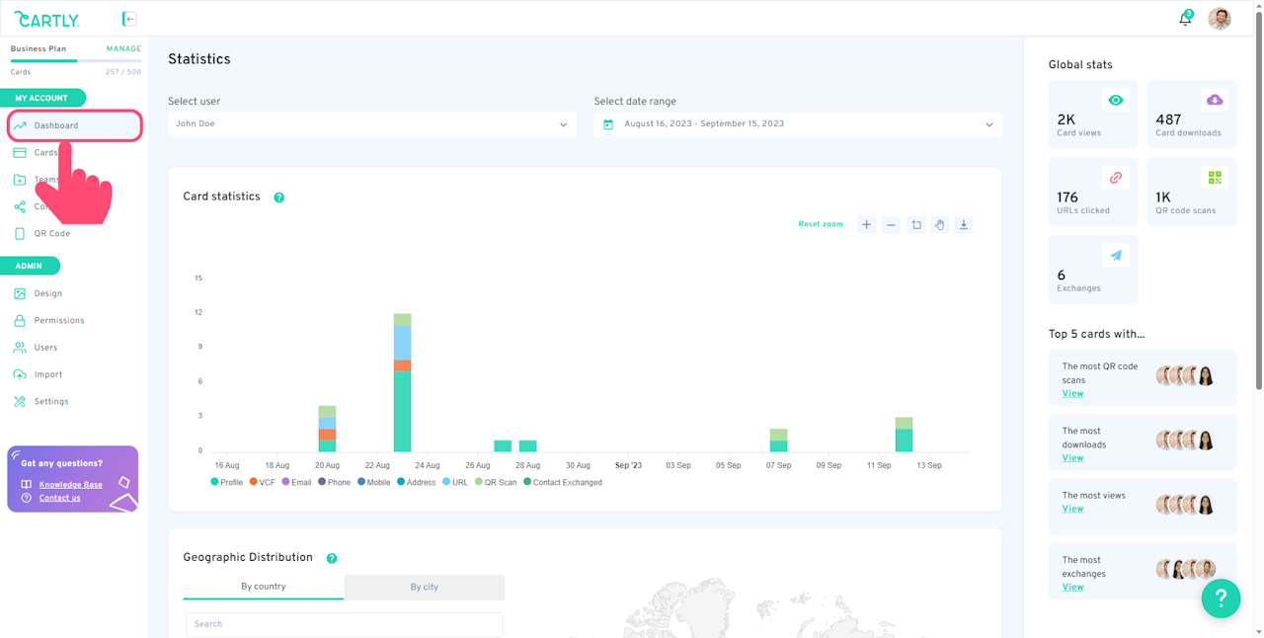
Task: Expand the date range picker
Action: pos(798,124)
